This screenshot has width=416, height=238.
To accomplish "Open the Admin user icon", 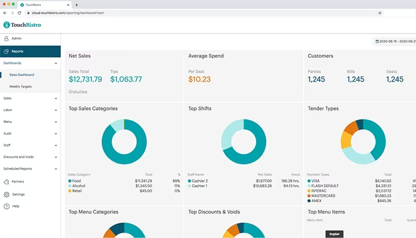I will [7, 39].
